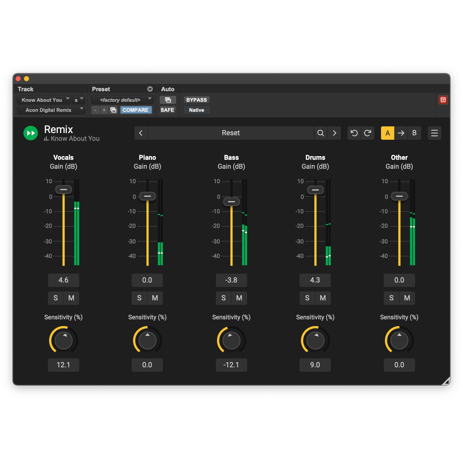Click the Bass gain fader handle
The image size is (463, 463).
coord(231,202)
